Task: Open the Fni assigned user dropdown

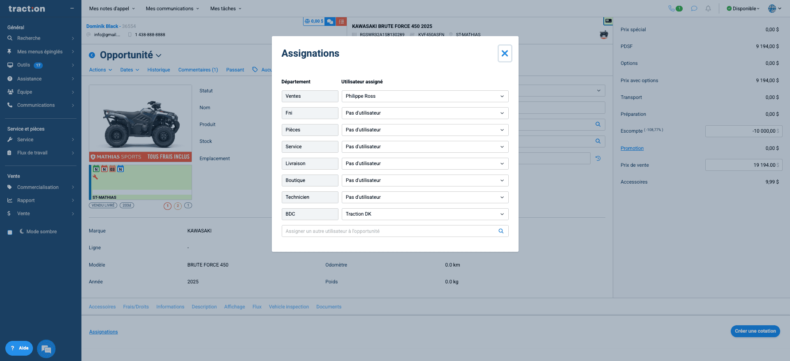Action: coord(425,113)
